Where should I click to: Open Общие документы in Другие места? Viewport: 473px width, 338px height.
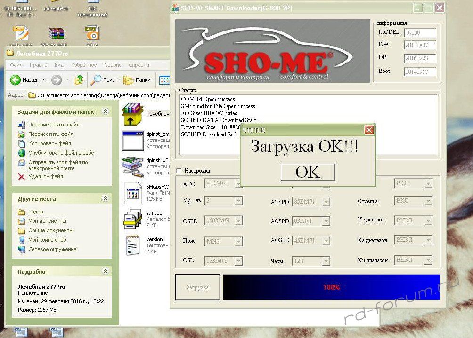[x=51, y=230]
